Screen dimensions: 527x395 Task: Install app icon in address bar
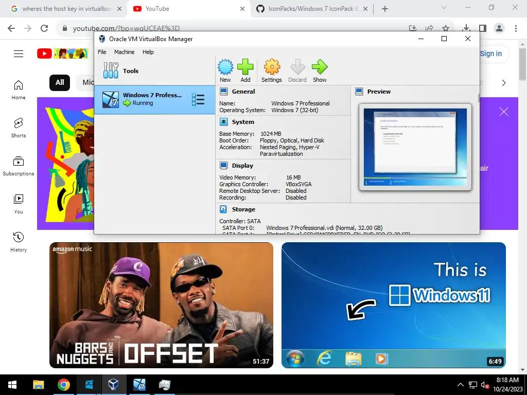(x=413, y=28)
